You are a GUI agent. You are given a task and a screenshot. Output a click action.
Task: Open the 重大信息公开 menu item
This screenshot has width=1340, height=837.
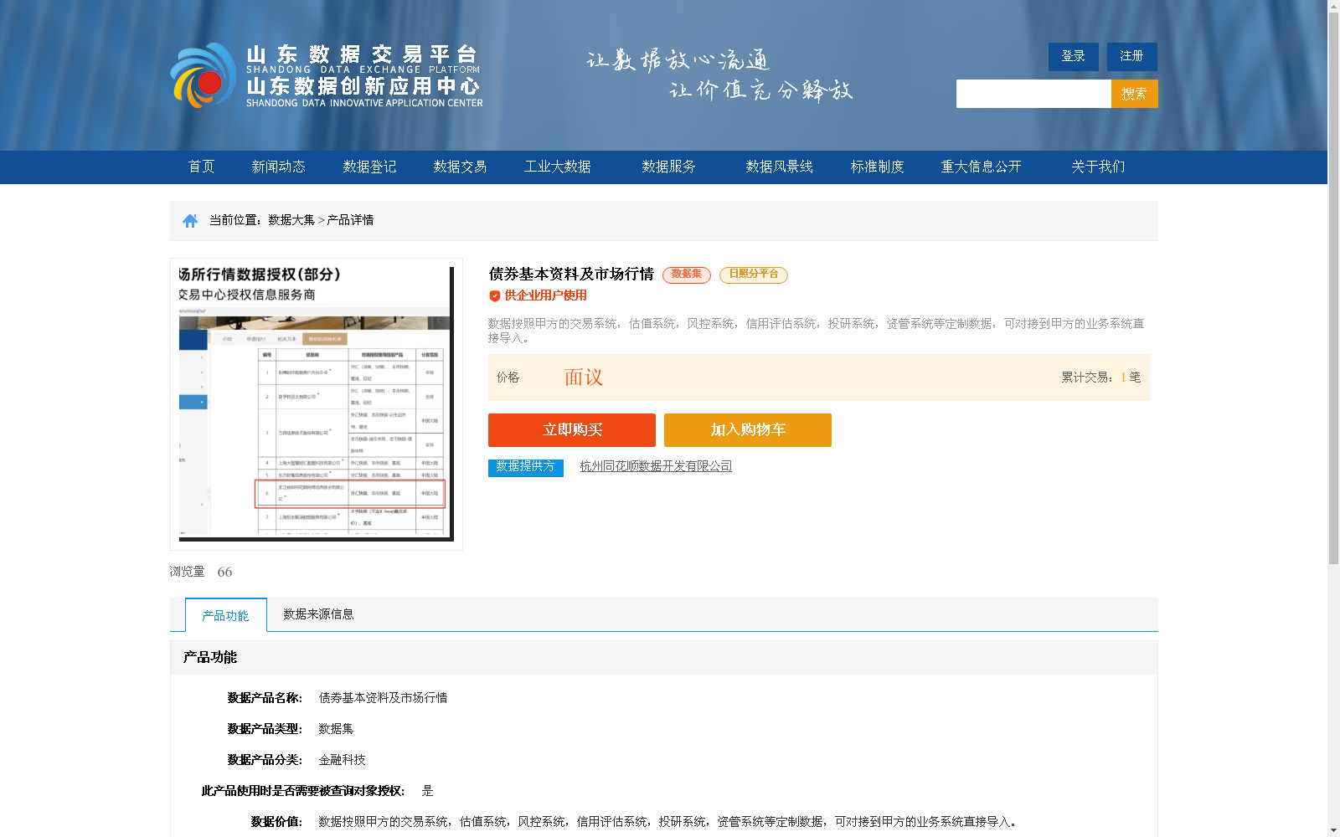(x=981, y=167)
